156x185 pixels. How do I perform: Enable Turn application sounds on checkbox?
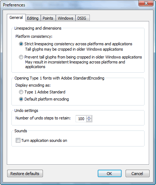click(x=18, y=140)
